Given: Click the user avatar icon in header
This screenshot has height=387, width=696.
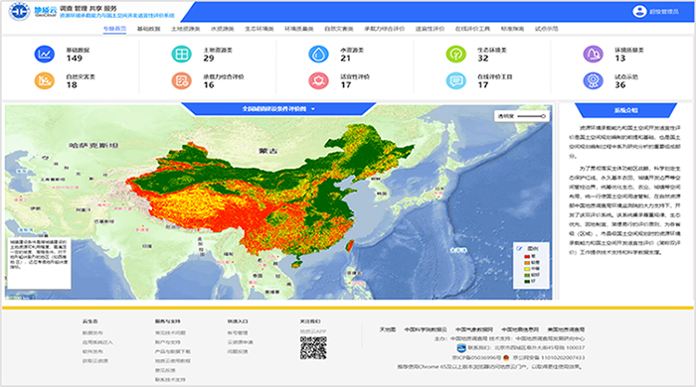Looking at the screenshot, I should (639, 11).
